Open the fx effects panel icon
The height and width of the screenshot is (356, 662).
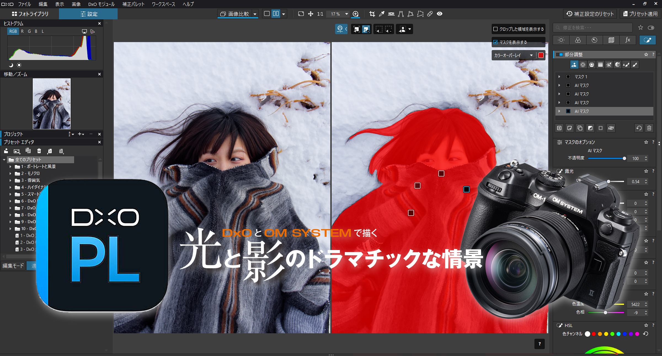coord(628,40)
